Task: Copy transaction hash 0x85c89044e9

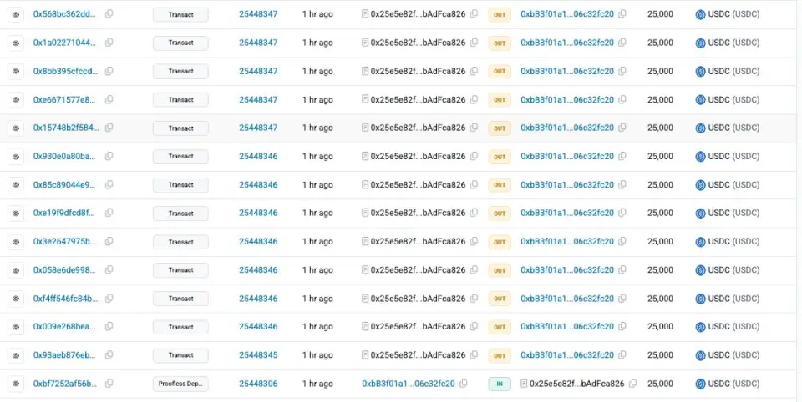Action: coord(109,185)
